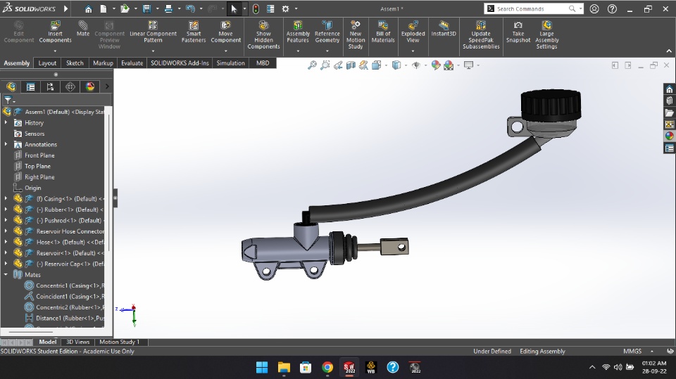Collapse the Mates folder
676x379 pixels.
tap(6, 275)
